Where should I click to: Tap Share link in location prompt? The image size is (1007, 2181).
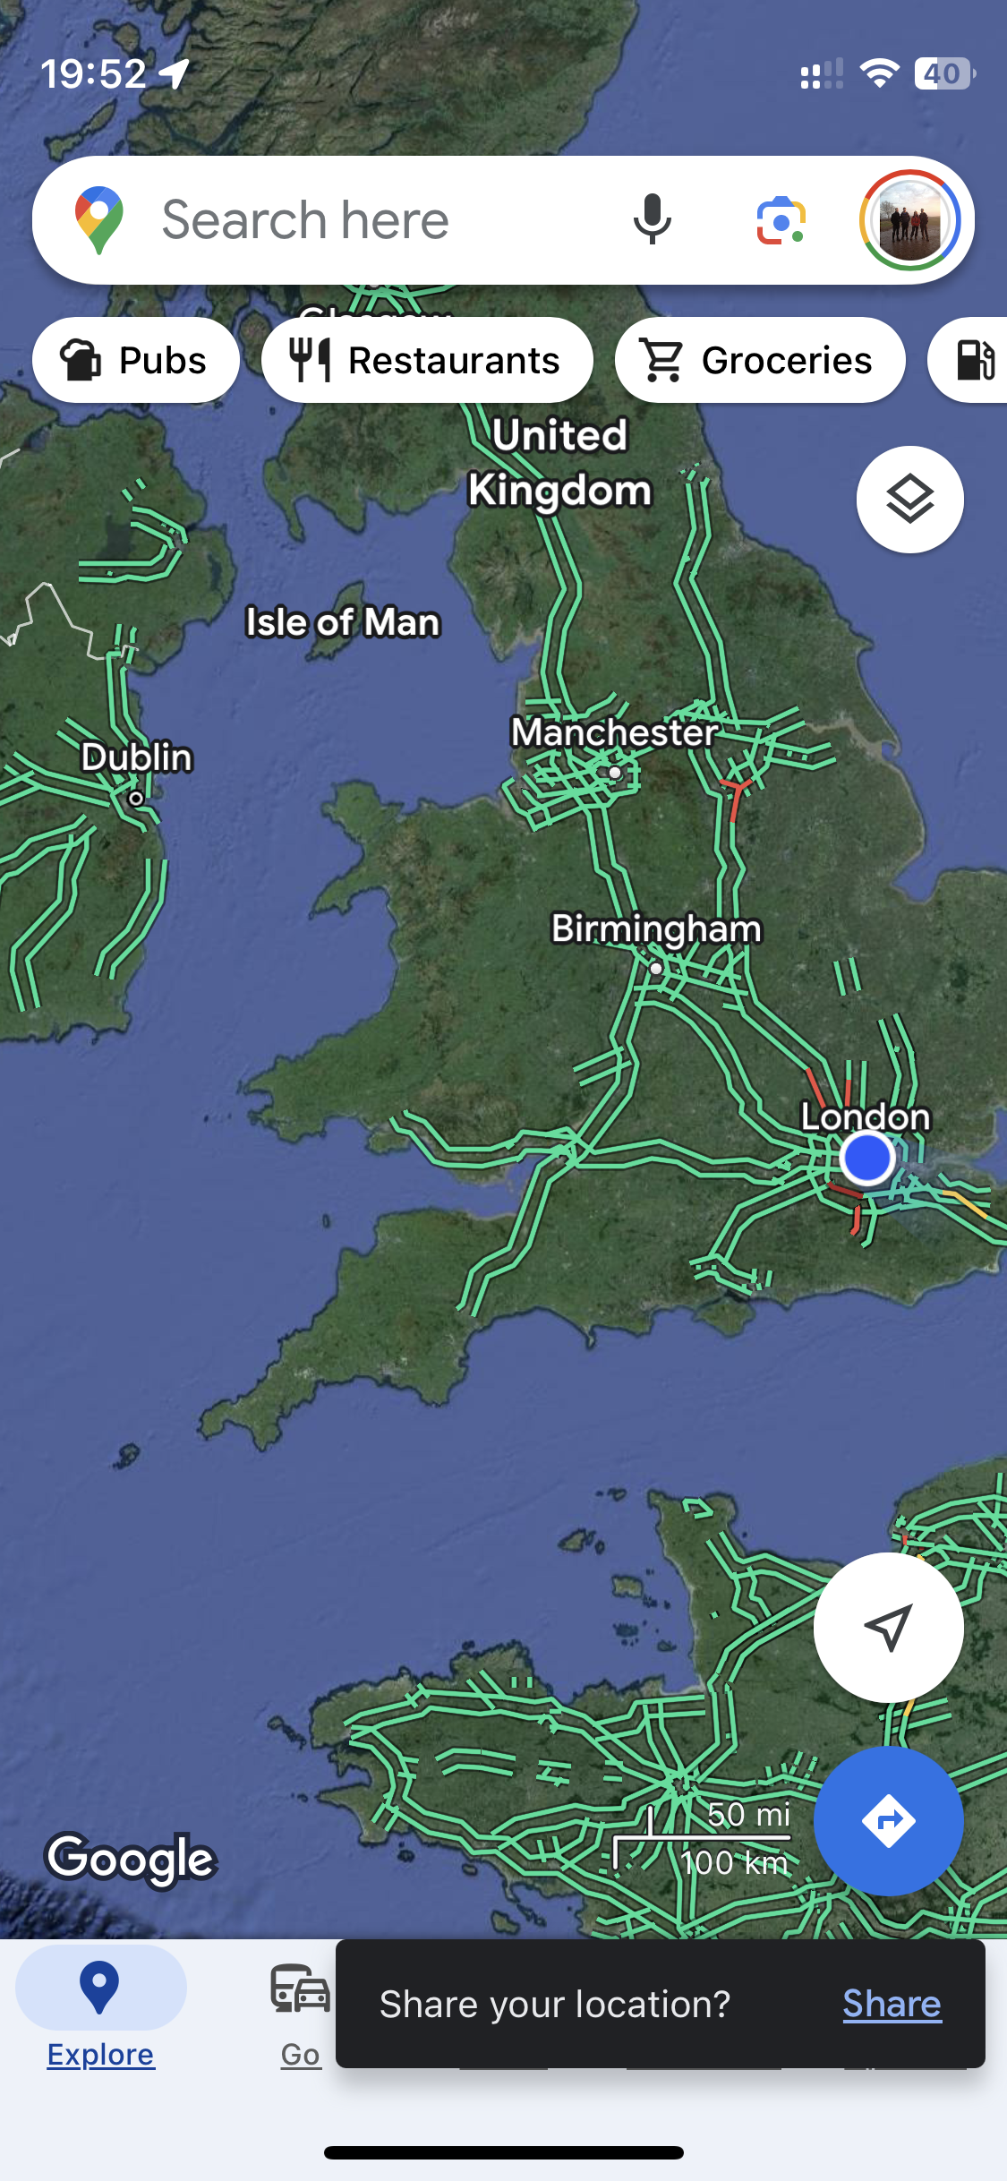point(892,2004)
